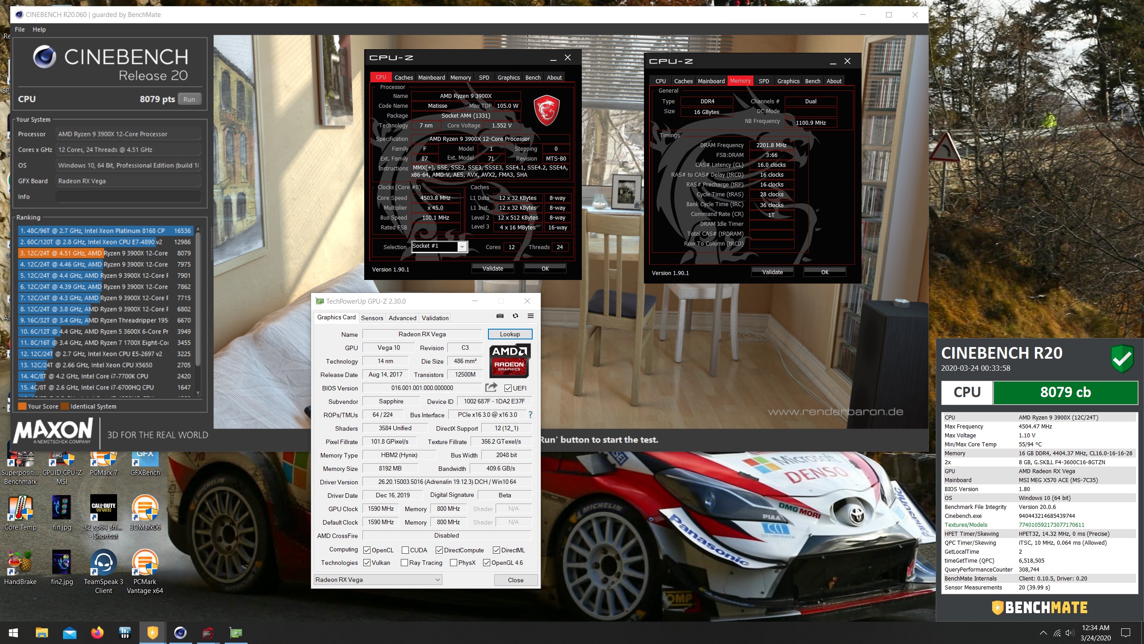The height and width of the screenshot is (644, 1144).
Task: Click GPU-Z refresh icon
Action: point(515,316)
